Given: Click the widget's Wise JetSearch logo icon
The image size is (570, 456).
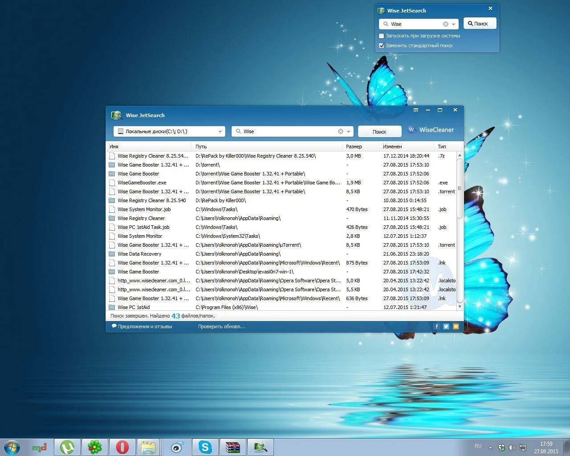Looking at the screenshot, I should click(381, 11).
